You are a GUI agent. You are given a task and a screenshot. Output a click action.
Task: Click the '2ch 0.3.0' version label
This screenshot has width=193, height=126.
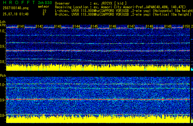tap(45, 3)
